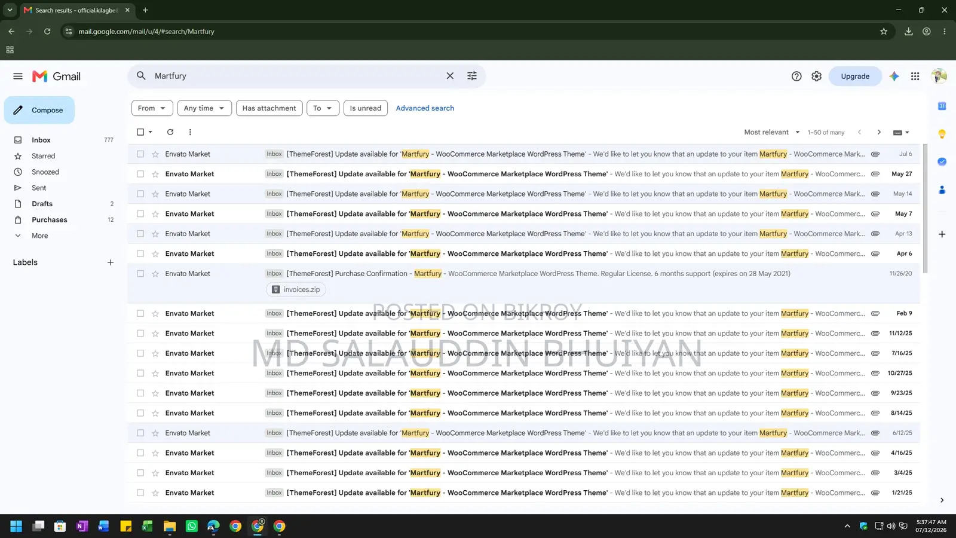
Task: Open Google Keep side panel icon
Action: pyautogui.click(x=942, y=134)
